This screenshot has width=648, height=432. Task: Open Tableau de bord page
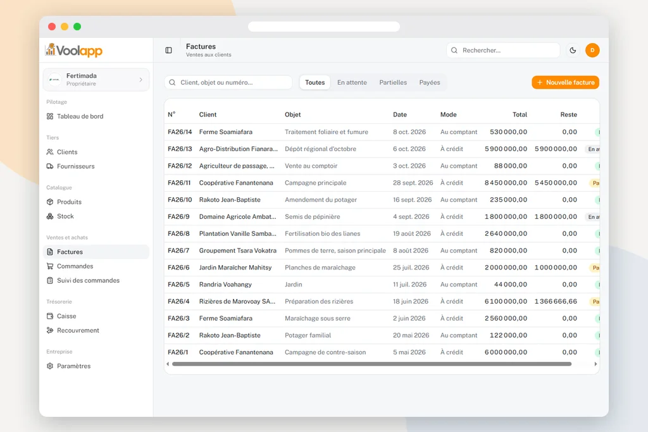click(x=96, y=116)
